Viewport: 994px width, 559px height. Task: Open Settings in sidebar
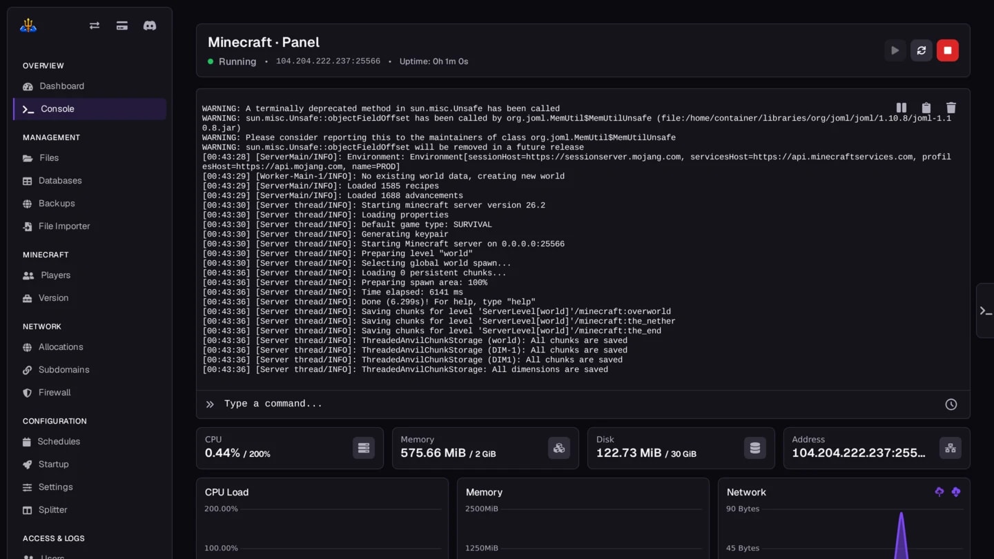point(90,487)
